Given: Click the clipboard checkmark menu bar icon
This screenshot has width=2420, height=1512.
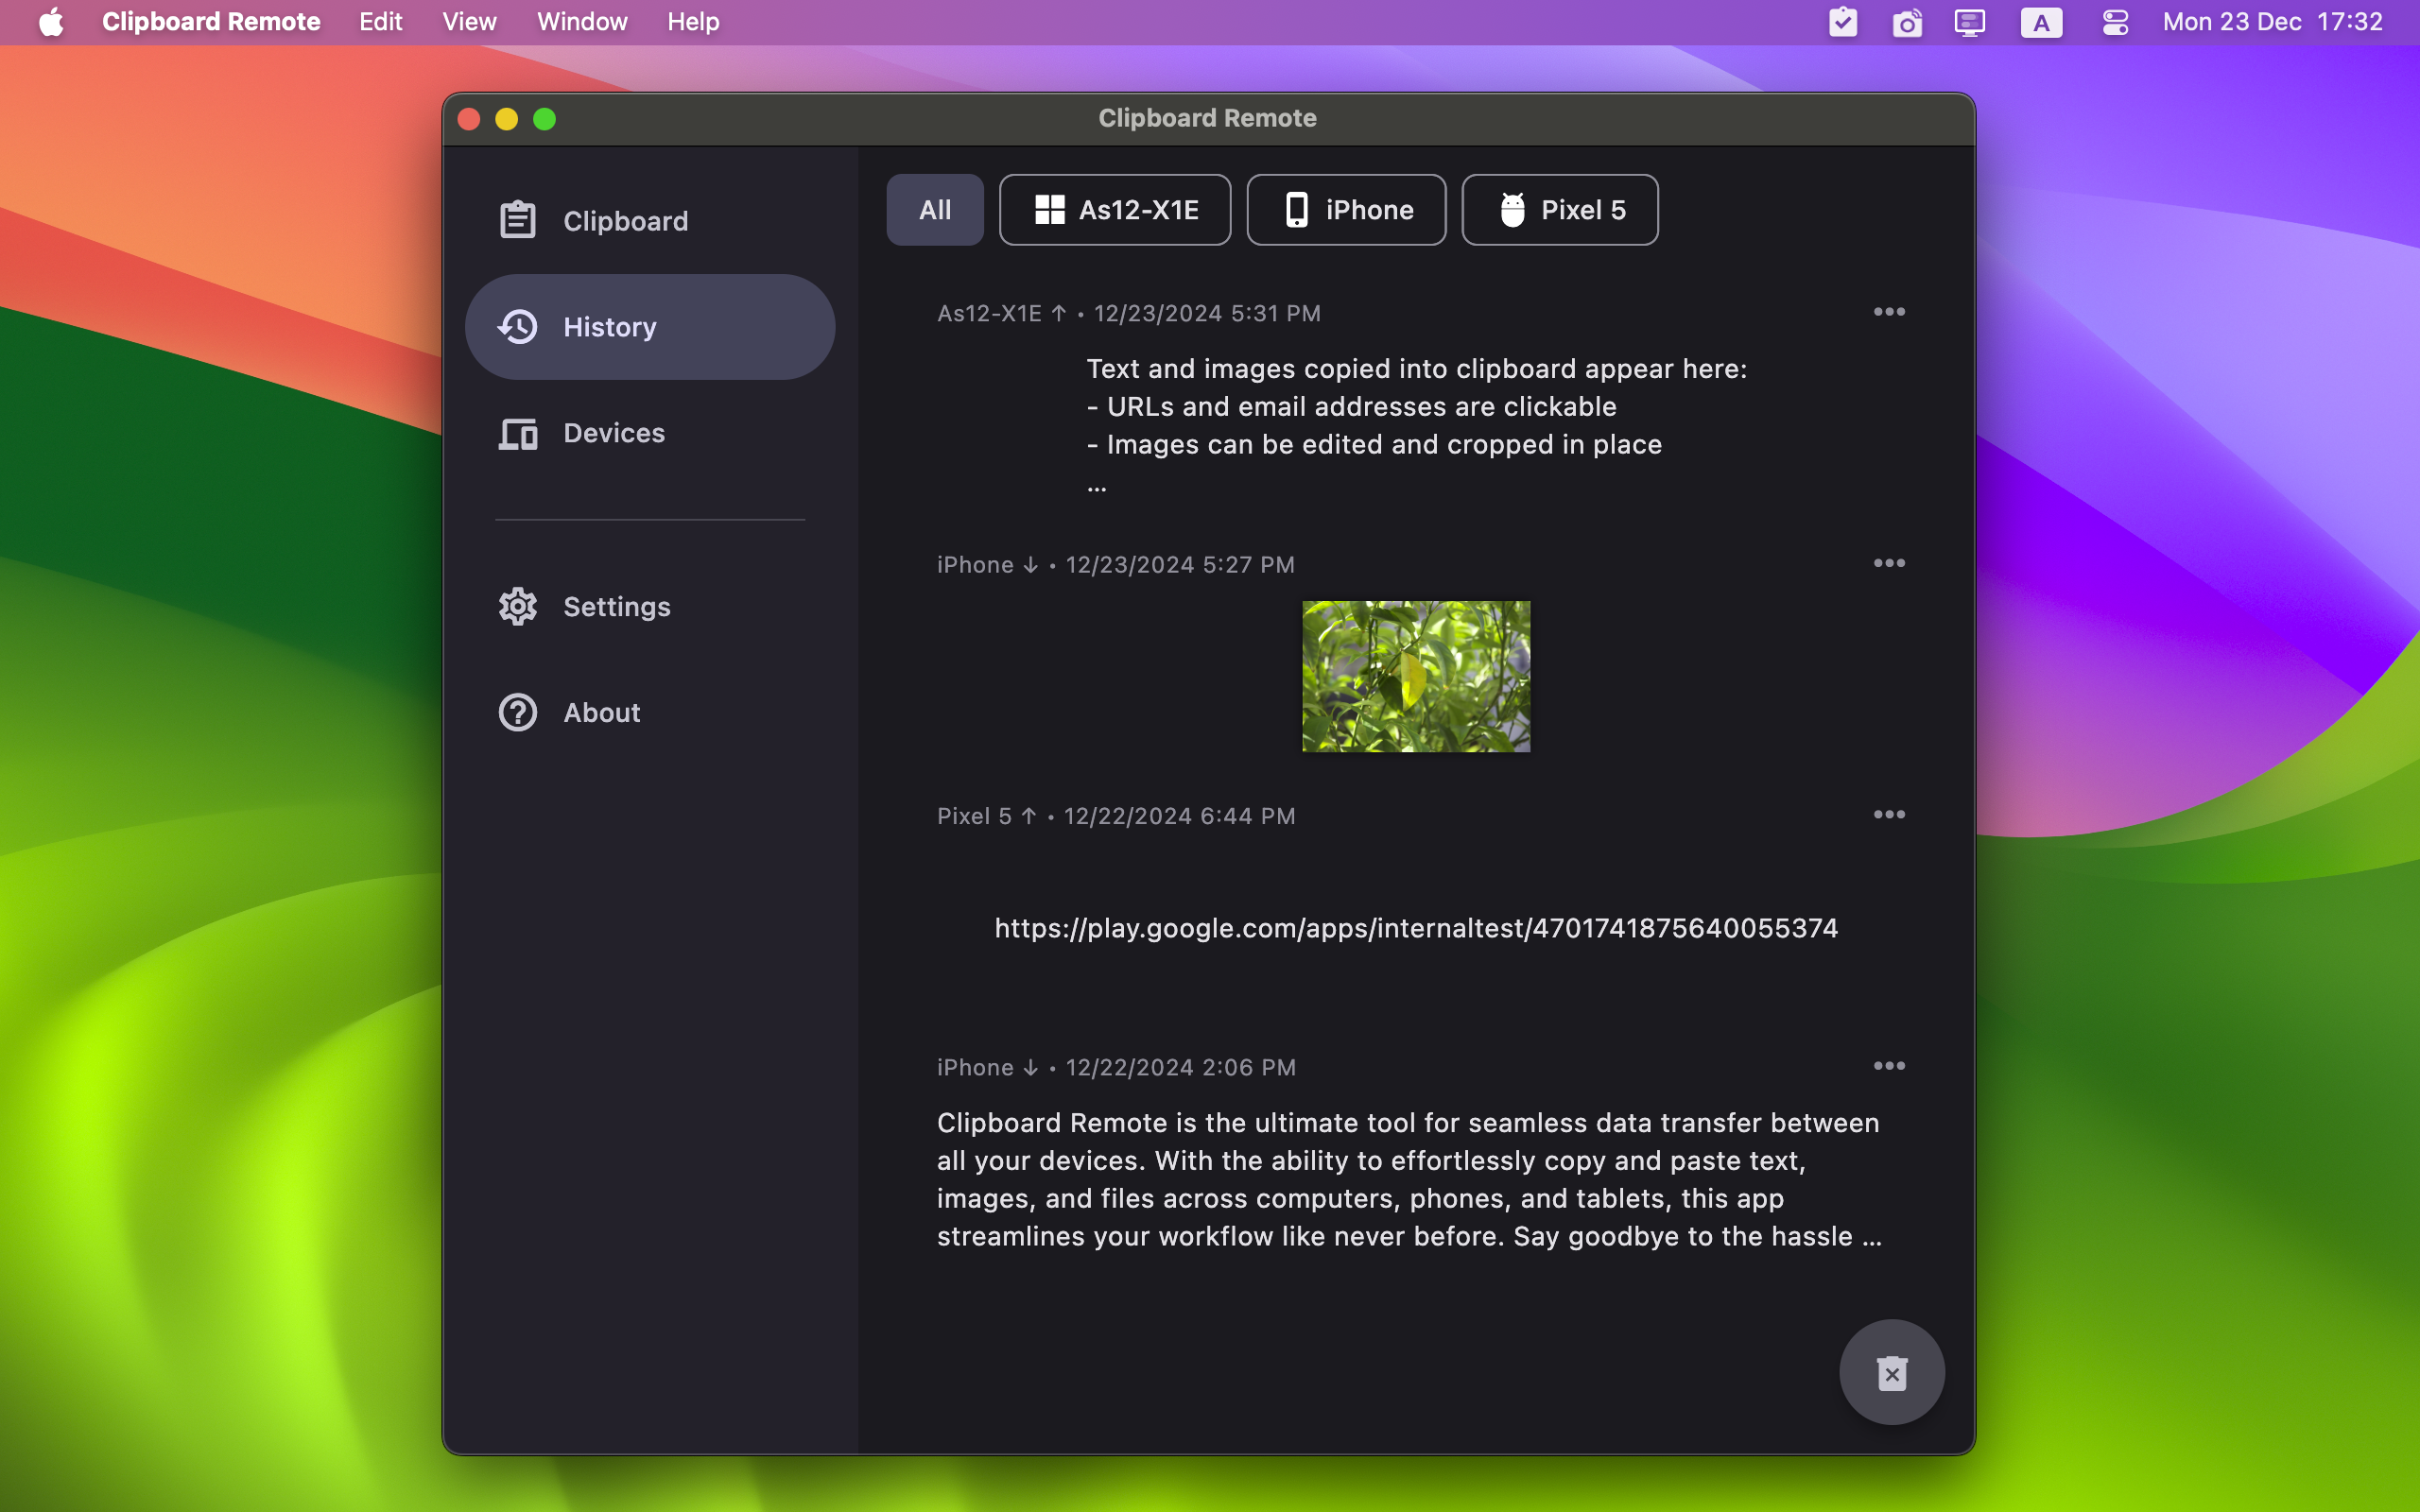Looking at the screenshot, I should (1843, 22).
